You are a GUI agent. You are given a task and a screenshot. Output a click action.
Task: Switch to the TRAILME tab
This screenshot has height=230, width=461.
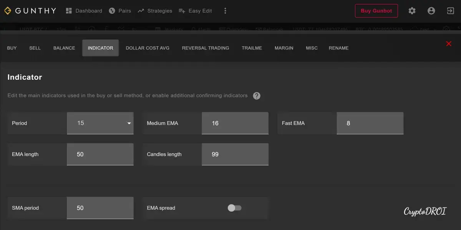(x=252, y=48)
